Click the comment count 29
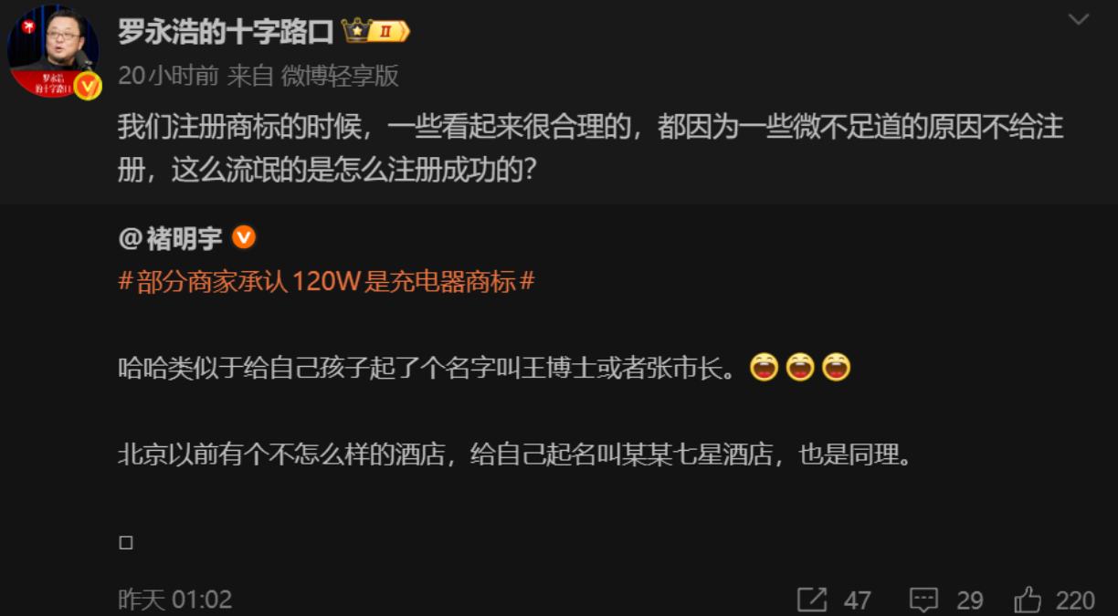1118x616 pixels. coord(970,600)
